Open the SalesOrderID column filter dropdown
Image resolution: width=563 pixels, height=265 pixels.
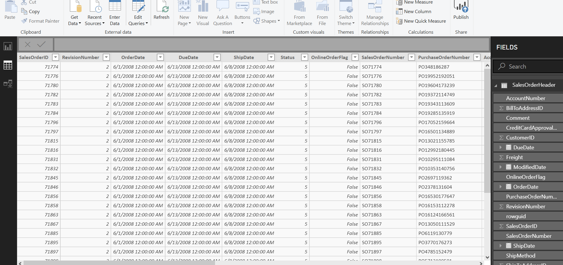(x=55, y=57)
